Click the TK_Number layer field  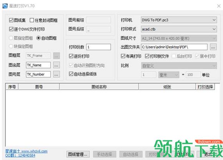[38, 74]
